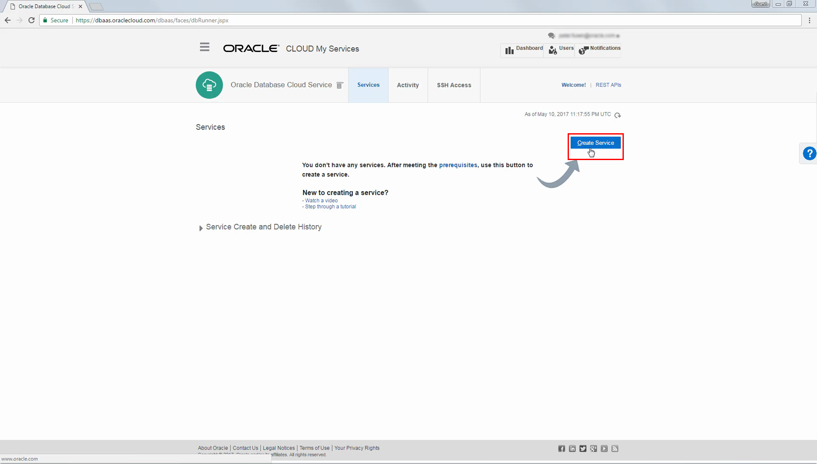Click the YouTube footer icon
Image resolution: width=817 pixels, height=464 pixels.
(x=604, y=449)
